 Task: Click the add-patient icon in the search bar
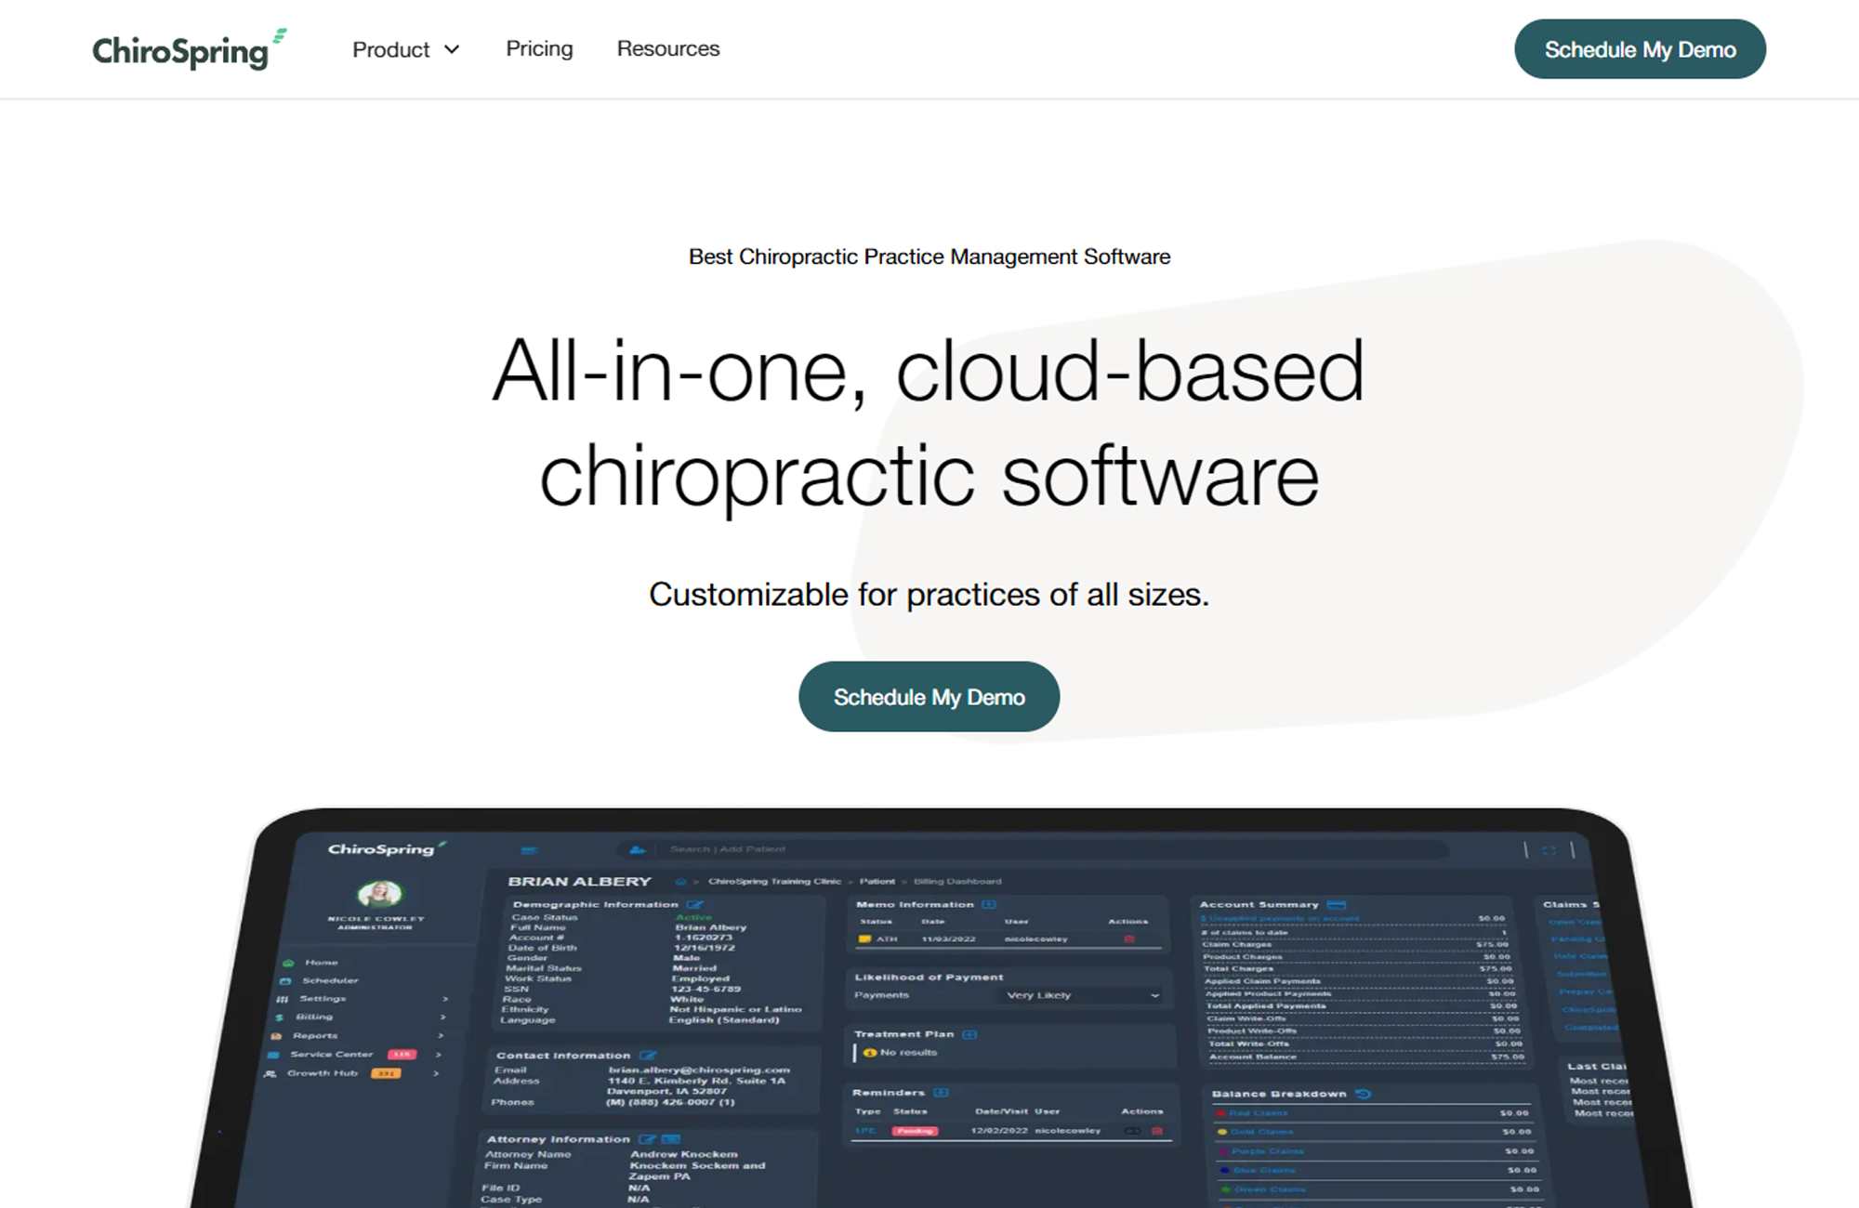pos(638,849)
